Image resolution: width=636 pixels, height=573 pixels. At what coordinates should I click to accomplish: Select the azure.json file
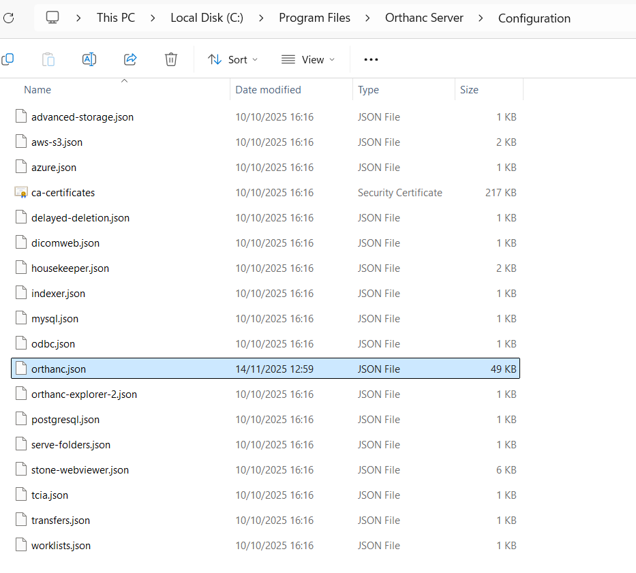(54, 168)
